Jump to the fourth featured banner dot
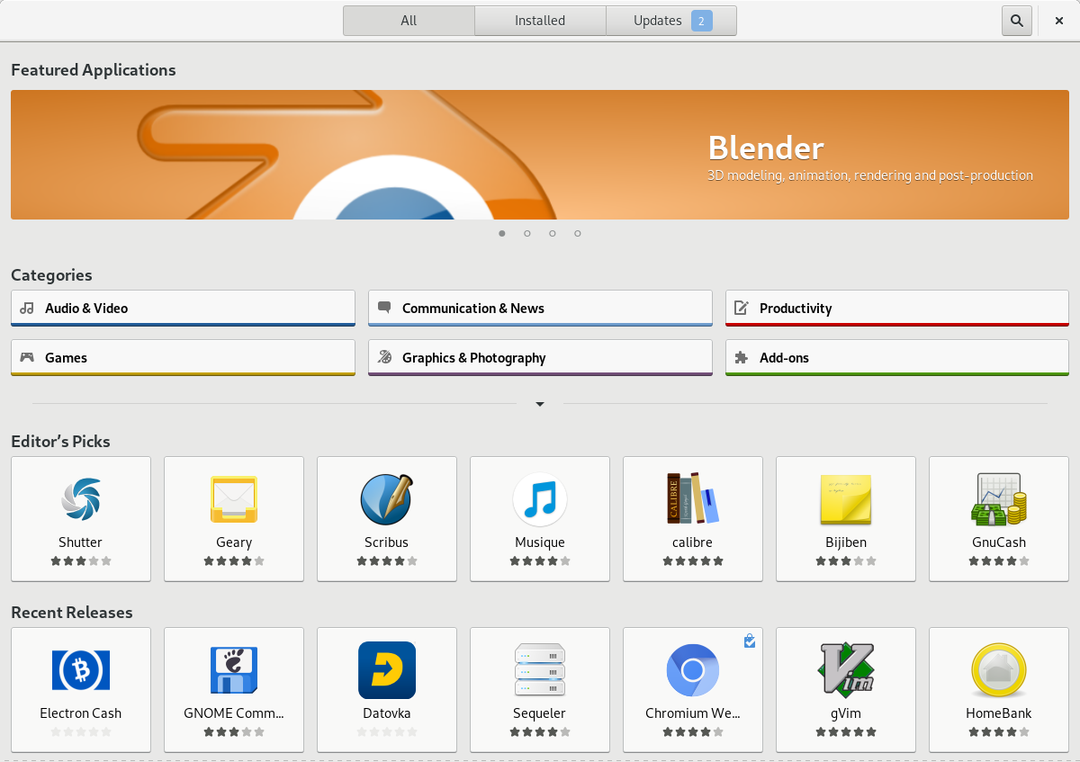 578,234
